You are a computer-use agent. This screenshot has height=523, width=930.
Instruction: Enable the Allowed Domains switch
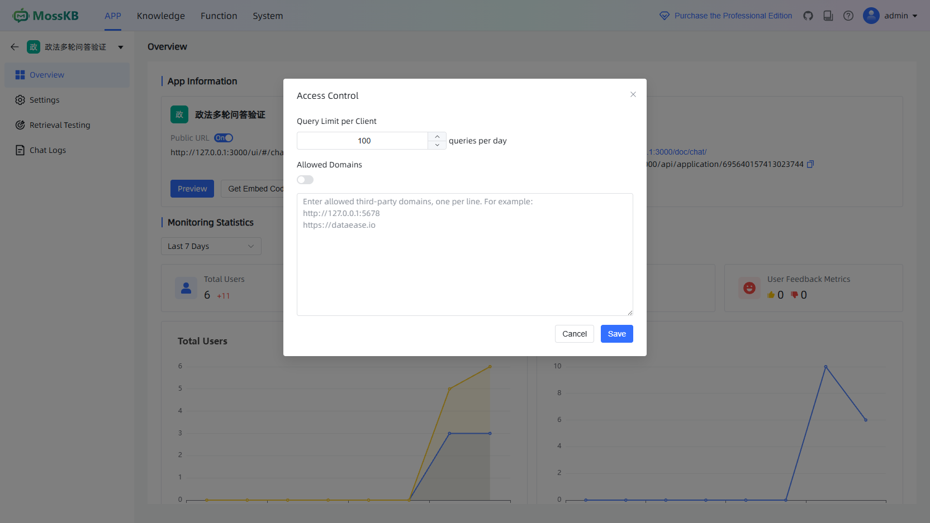tap(305, 180)
